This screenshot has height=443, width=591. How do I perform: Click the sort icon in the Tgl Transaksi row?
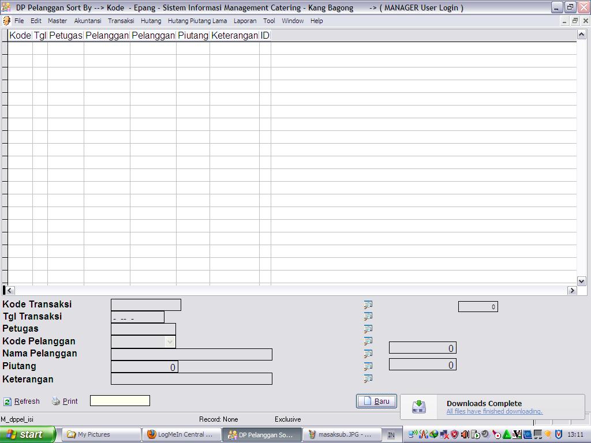368,317
